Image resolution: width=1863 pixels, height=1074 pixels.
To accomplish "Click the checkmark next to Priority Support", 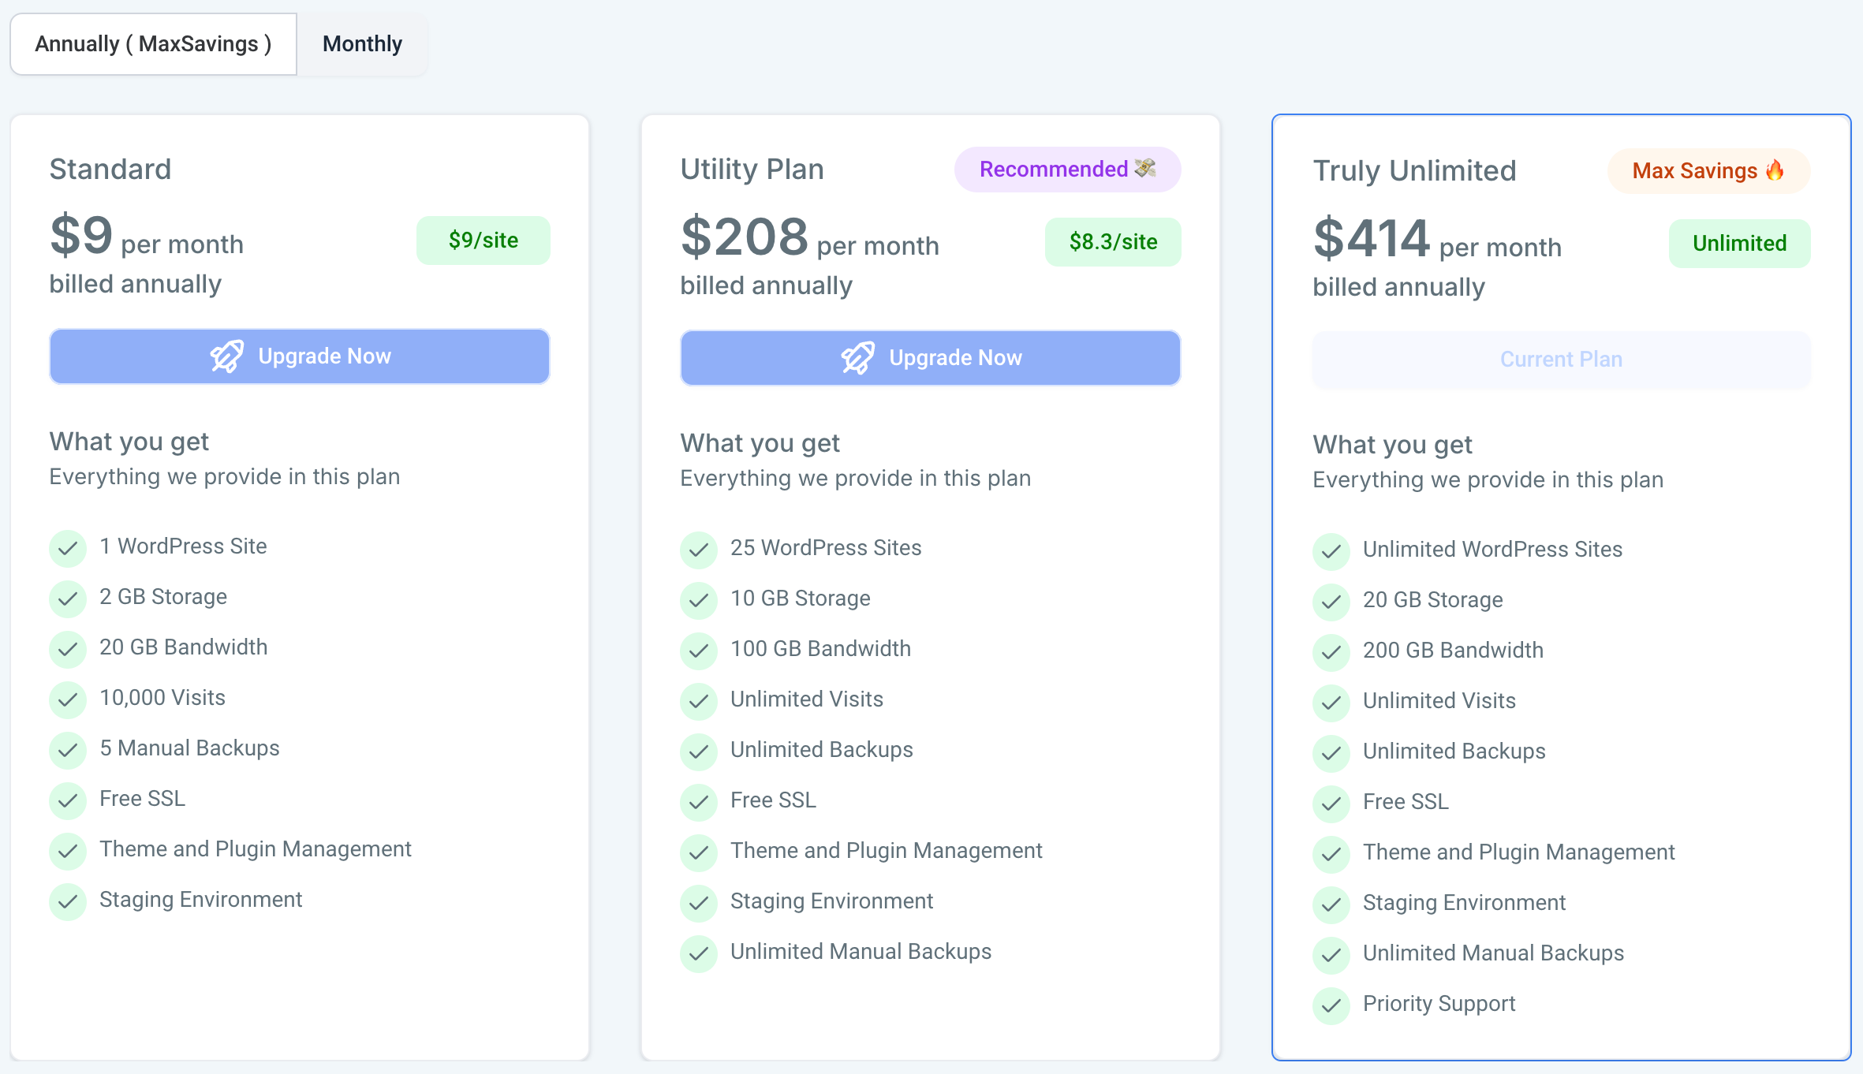I will coord(1331,1006).
